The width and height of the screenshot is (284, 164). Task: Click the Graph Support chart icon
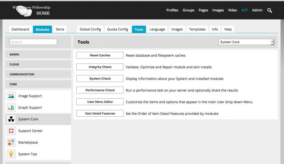11,108
